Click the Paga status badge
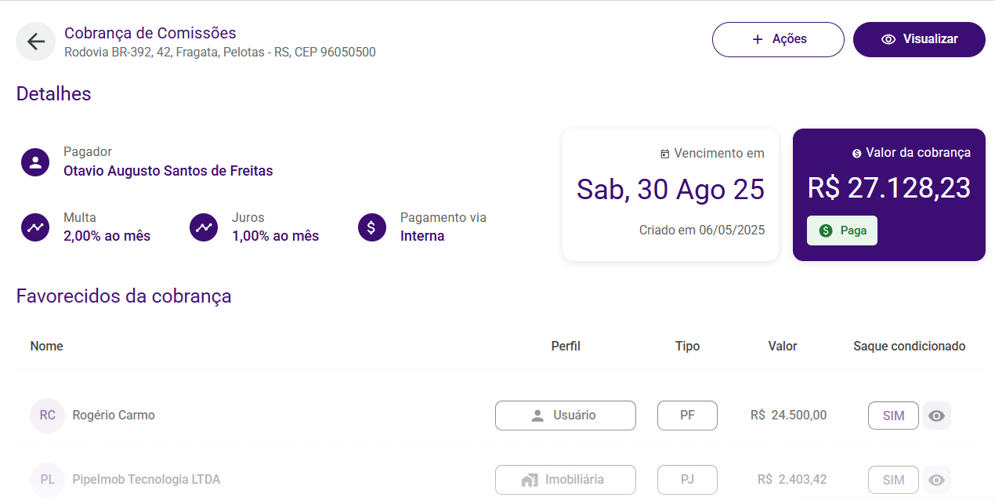The height and width of the screenshot is (501, 995). [x=842, y=231]
